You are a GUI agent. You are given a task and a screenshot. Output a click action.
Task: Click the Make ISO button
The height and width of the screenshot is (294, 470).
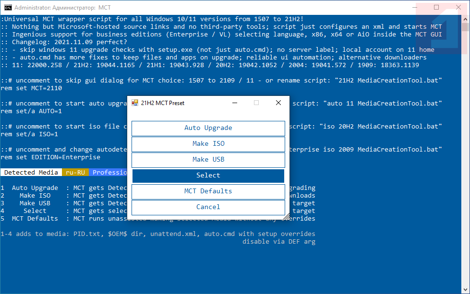coord(208,144)
